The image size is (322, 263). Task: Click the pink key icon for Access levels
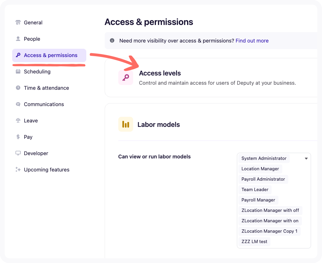(126, 77)
